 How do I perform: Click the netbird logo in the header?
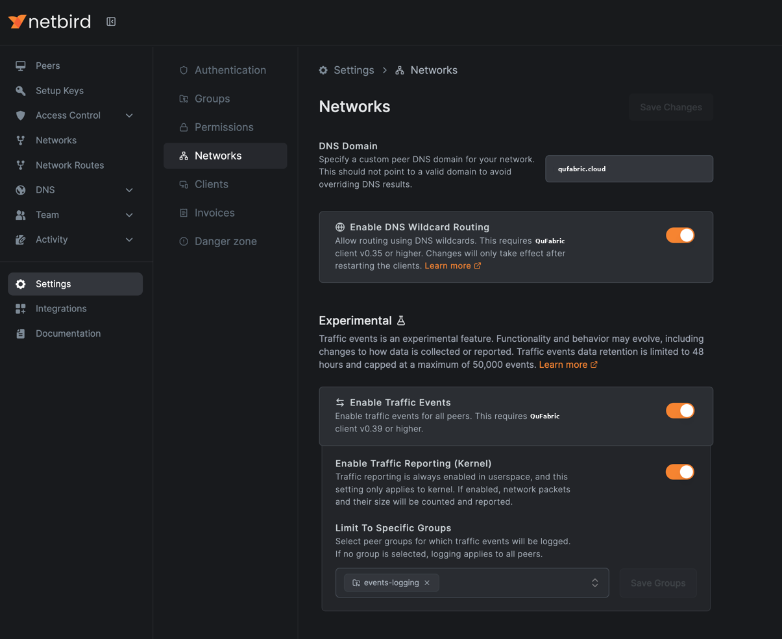click(x=49, y=21)
